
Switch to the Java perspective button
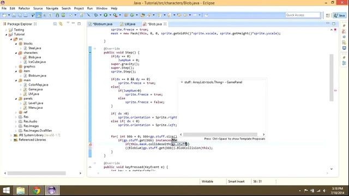tap(339, 15)
